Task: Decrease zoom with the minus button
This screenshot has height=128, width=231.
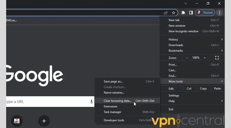Action: click(187, 58)
